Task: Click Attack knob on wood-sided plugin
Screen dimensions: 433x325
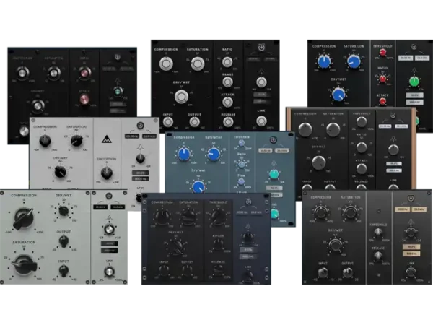Action: (362, 168)
